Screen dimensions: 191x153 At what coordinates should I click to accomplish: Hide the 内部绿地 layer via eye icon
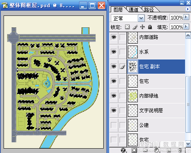tap(114, 96)
